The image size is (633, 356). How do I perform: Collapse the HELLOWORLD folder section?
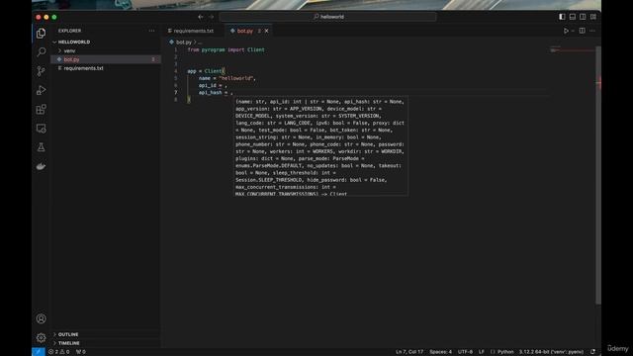74,42
